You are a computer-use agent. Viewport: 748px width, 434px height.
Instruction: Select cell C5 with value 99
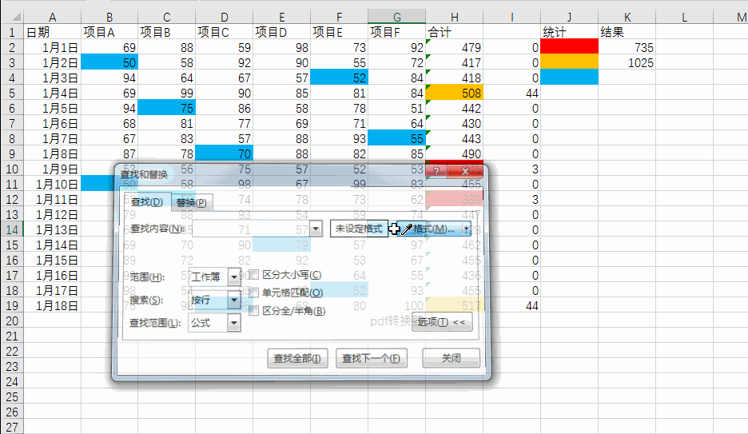(x=167, y=93)
